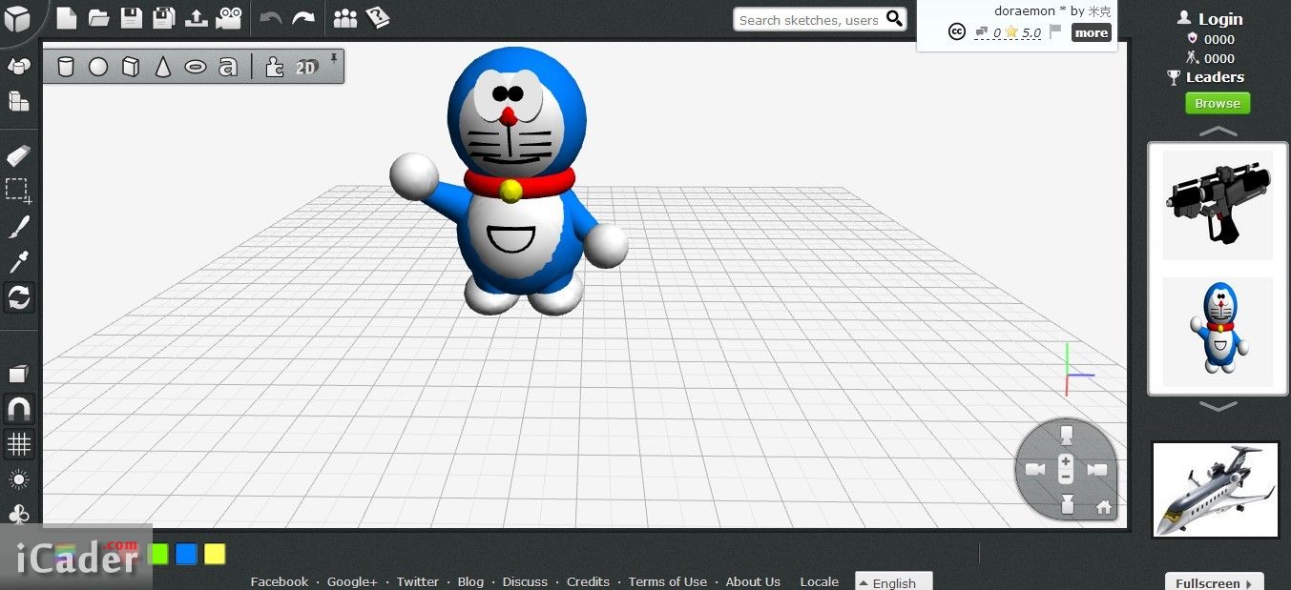Open the Google+ link
This screenshot has height=590, width=1291.
[x=352, y=581]
